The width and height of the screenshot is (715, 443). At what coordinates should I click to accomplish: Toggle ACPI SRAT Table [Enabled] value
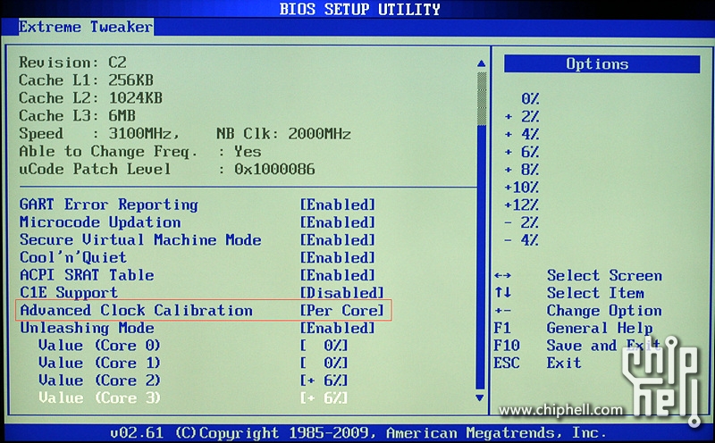[x=338, y=275]
